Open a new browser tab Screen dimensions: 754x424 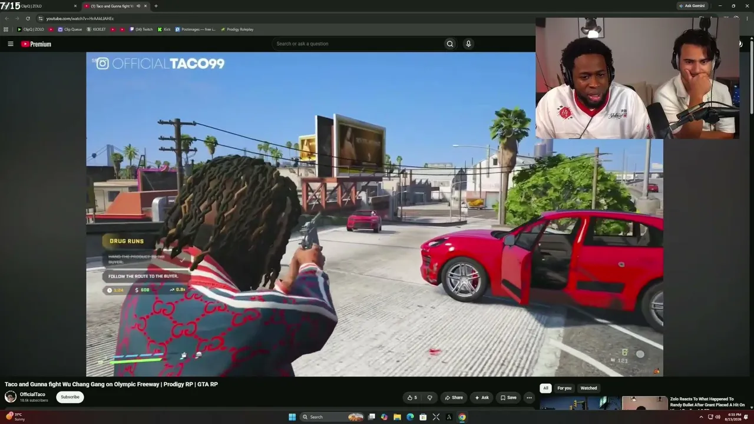(156, 6)
